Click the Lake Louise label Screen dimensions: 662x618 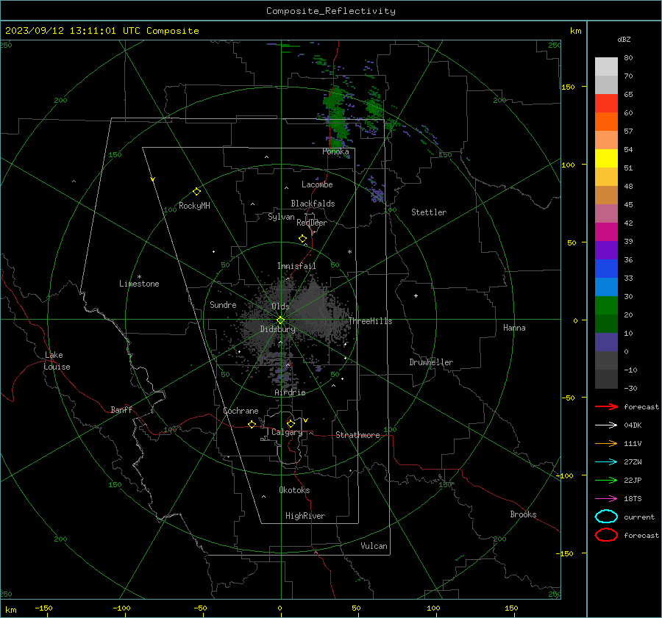[57, 361]
